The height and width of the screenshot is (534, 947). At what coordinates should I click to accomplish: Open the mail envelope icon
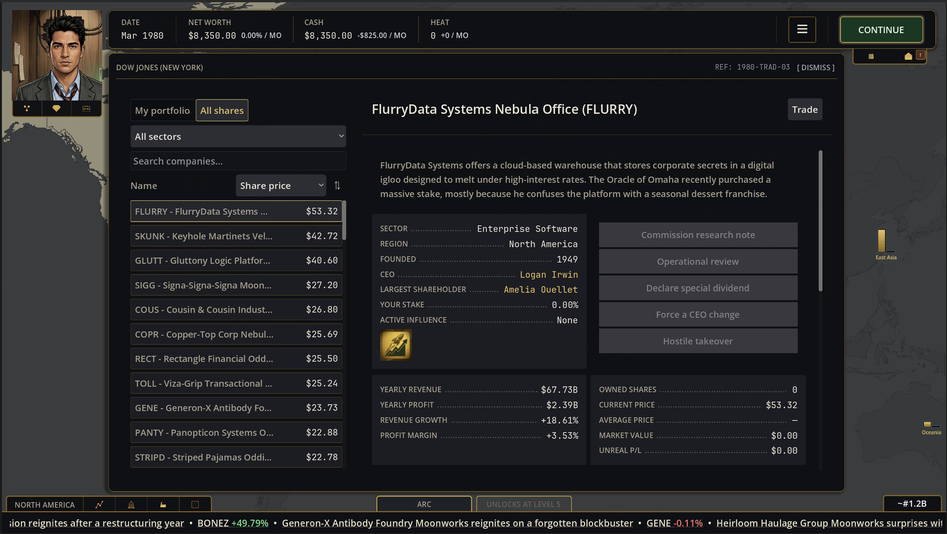(908, 56)
